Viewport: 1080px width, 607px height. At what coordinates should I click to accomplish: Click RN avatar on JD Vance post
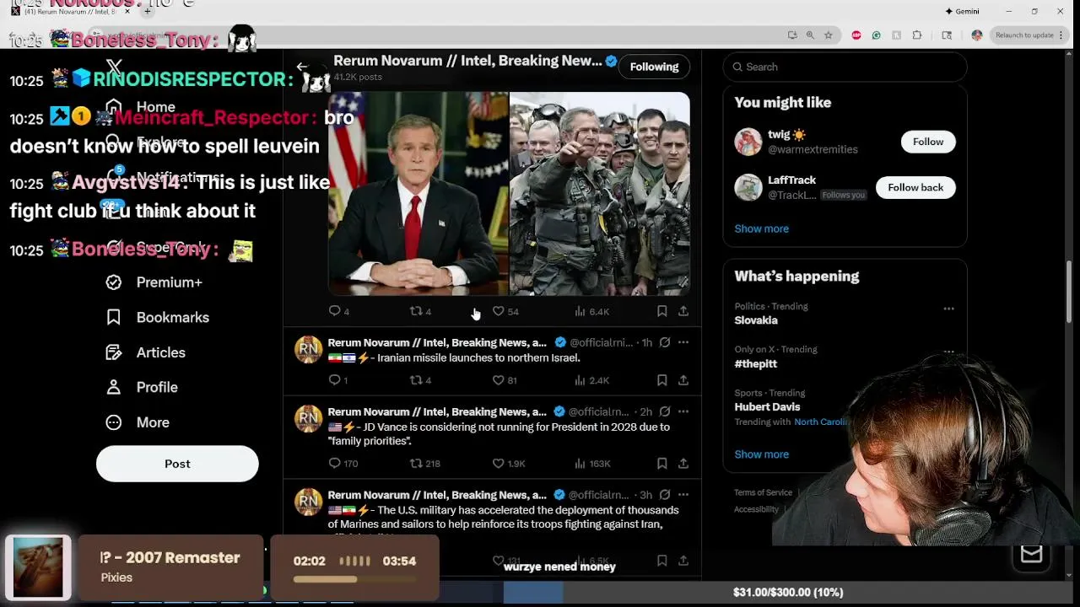coord(308,418)
